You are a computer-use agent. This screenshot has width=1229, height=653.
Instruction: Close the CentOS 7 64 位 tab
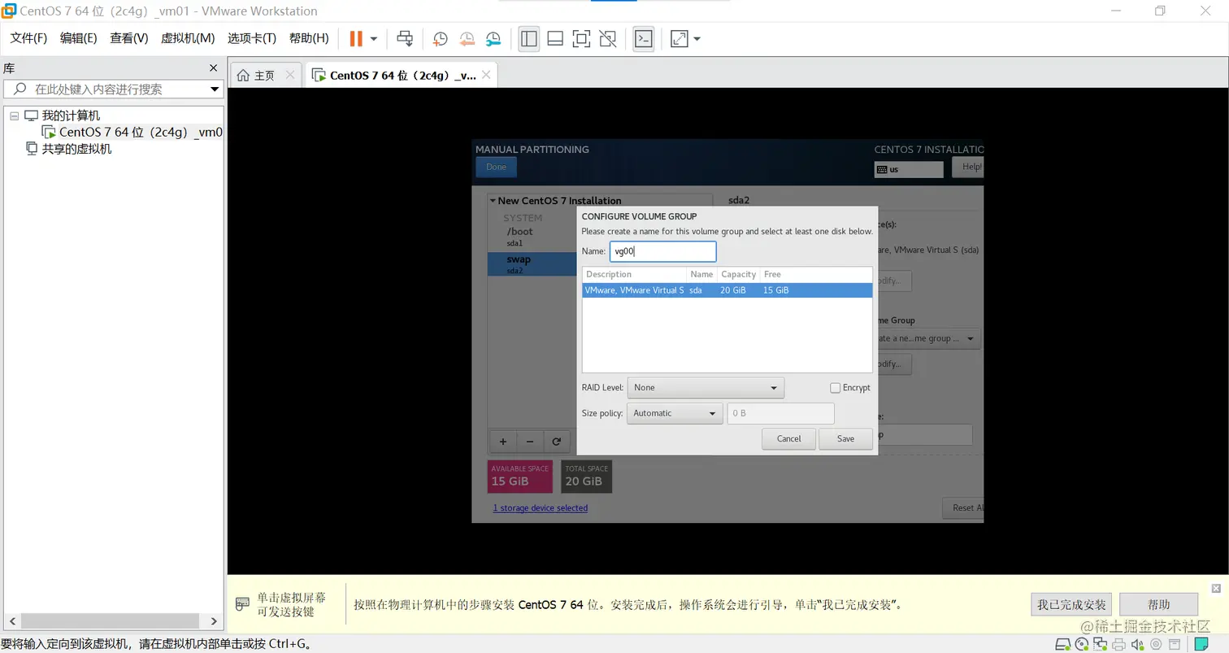[486, 75]
